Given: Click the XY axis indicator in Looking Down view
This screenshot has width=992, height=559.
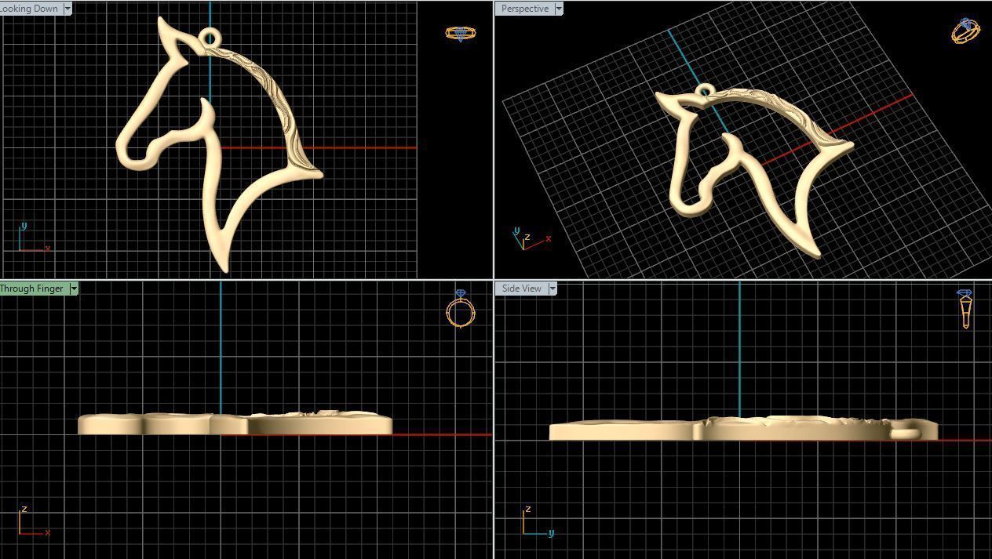Looking at the screenshot, I should coord(34,237).
